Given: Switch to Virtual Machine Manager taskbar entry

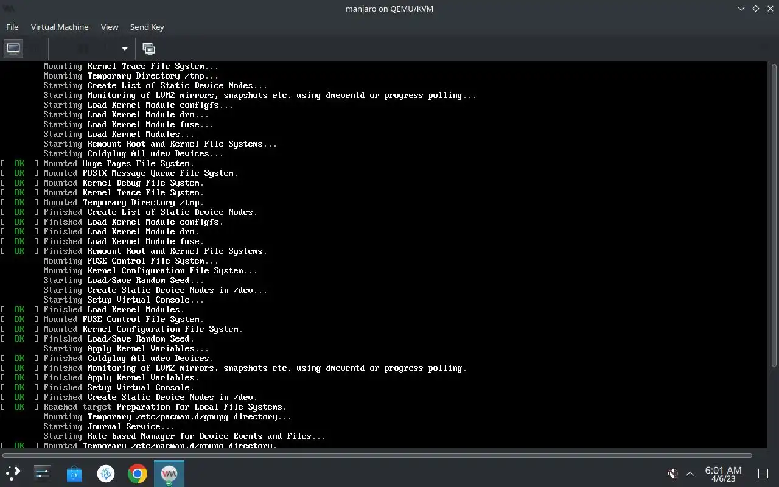Looking at the screenshot, I should pyautogui.click(x=169, y=473).
